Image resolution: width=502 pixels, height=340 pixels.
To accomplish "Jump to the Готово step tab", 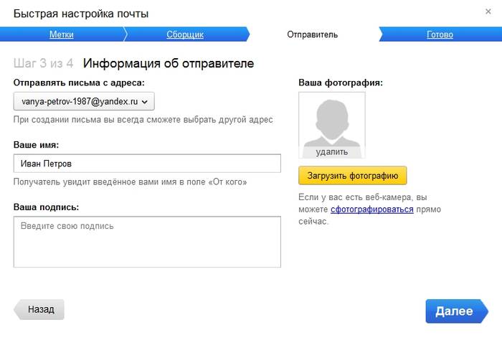I will pos(440,34).
